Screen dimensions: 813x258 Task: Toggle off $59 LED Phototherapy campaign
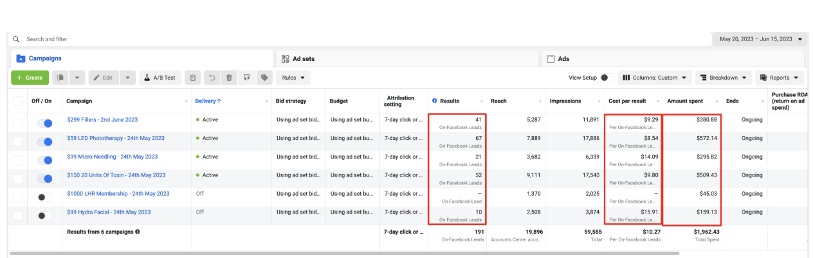click(x=45, y=142)
